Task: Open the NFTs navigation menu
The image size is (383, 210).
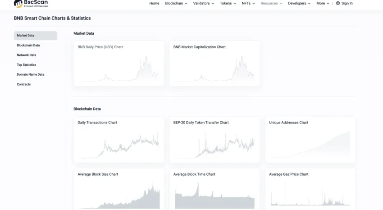Action: 248,3
